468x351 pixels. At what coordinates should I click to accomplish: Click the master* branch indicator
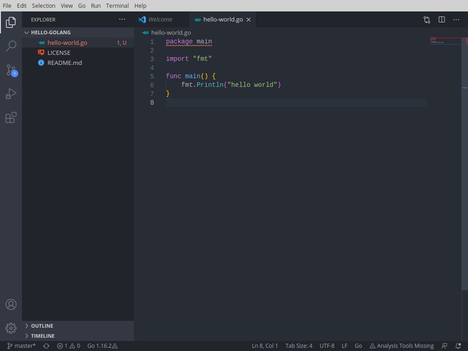(x=21, y=346)
